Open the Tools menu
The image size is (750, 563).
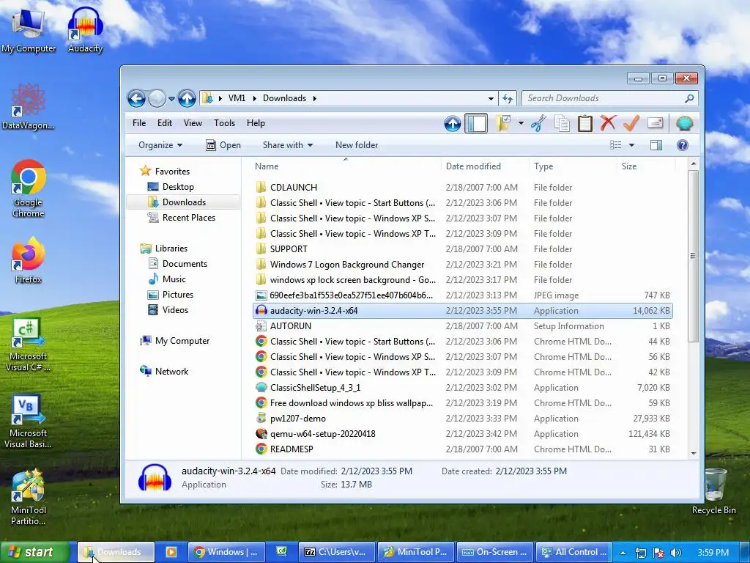tap(224, 123)
